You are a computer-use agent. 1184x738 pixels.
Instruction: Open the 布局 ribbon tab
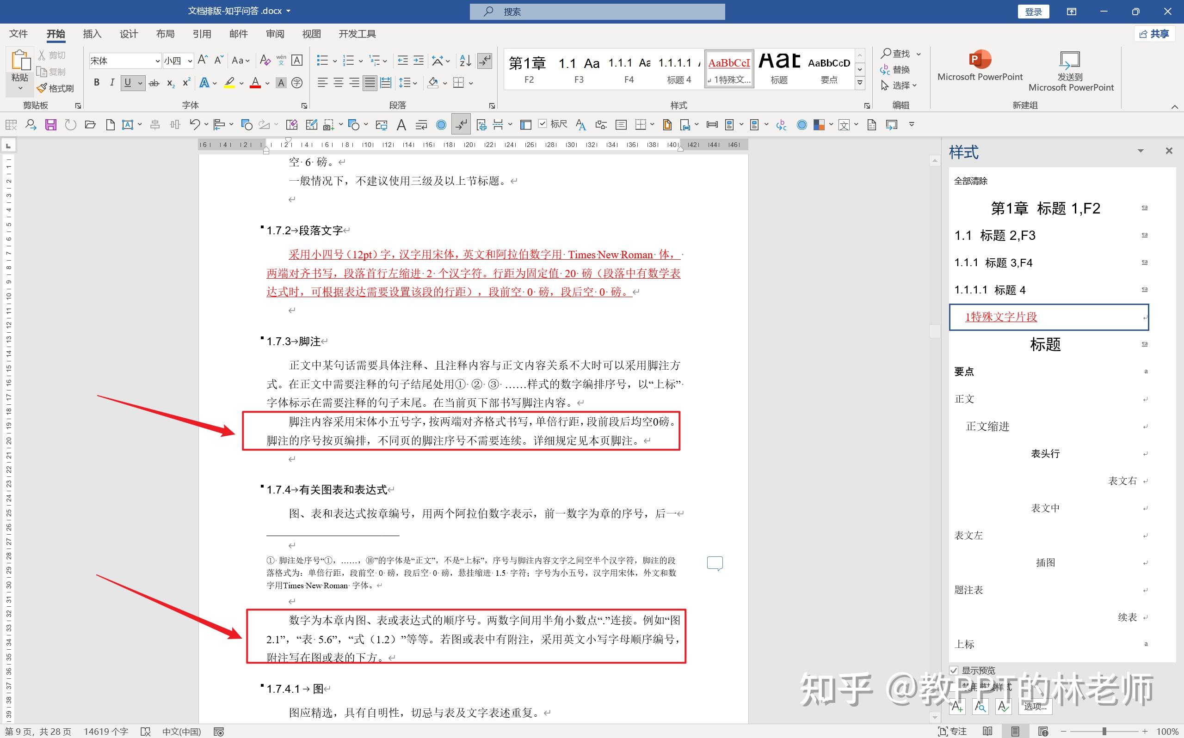[x=165, y=34]
